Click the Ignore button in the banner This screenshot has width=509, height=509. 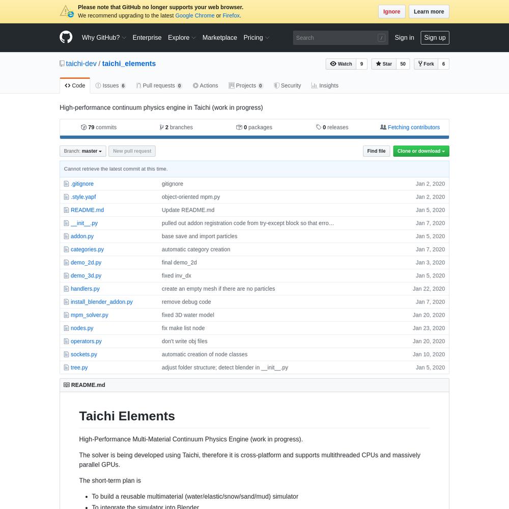[391, 12]
